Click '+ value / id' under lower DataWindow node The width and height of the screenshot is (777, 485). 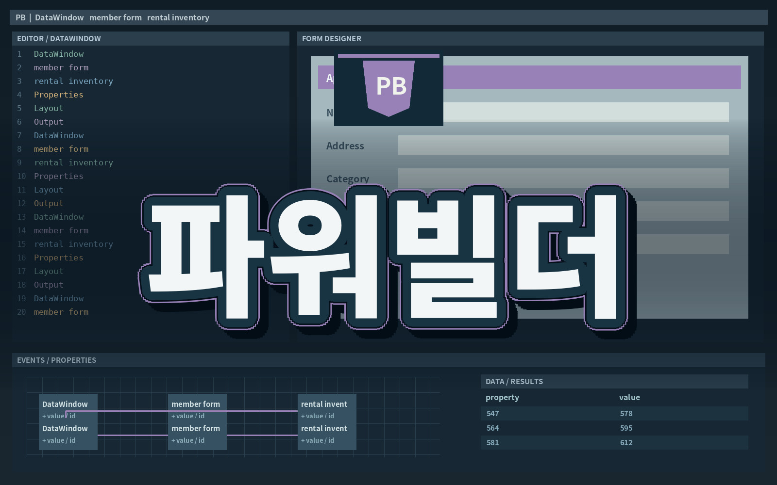click(59, 440)
